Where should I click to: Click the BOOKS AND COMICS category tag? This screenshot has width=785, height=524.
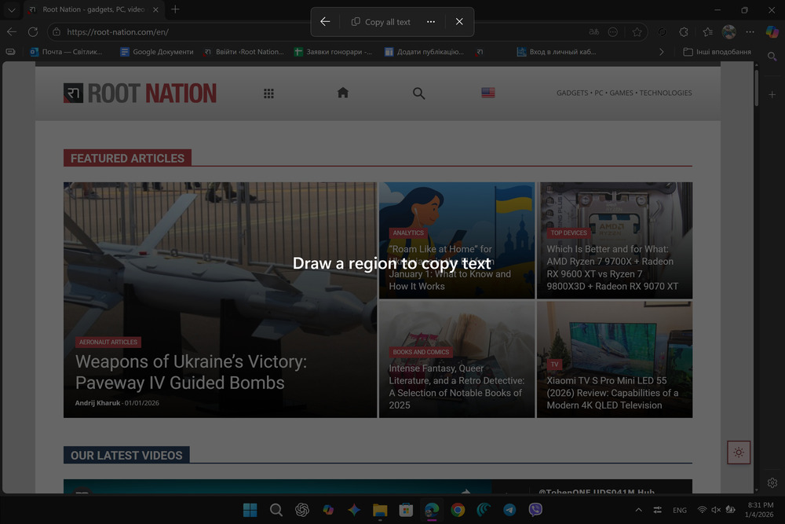[421, 352]
